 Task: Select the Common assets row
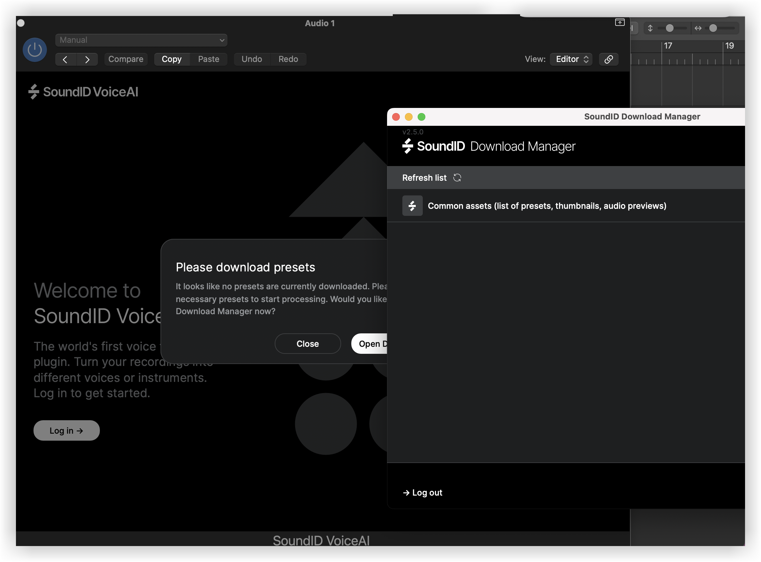[566, 206]
